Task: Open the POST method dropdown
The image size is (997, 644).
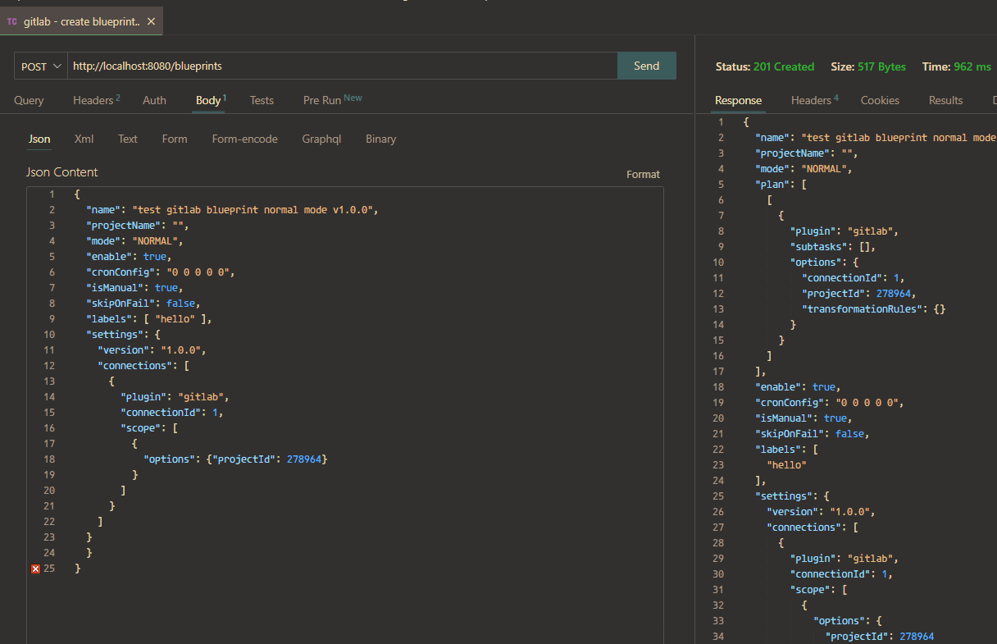Action: tap(41, 66)
